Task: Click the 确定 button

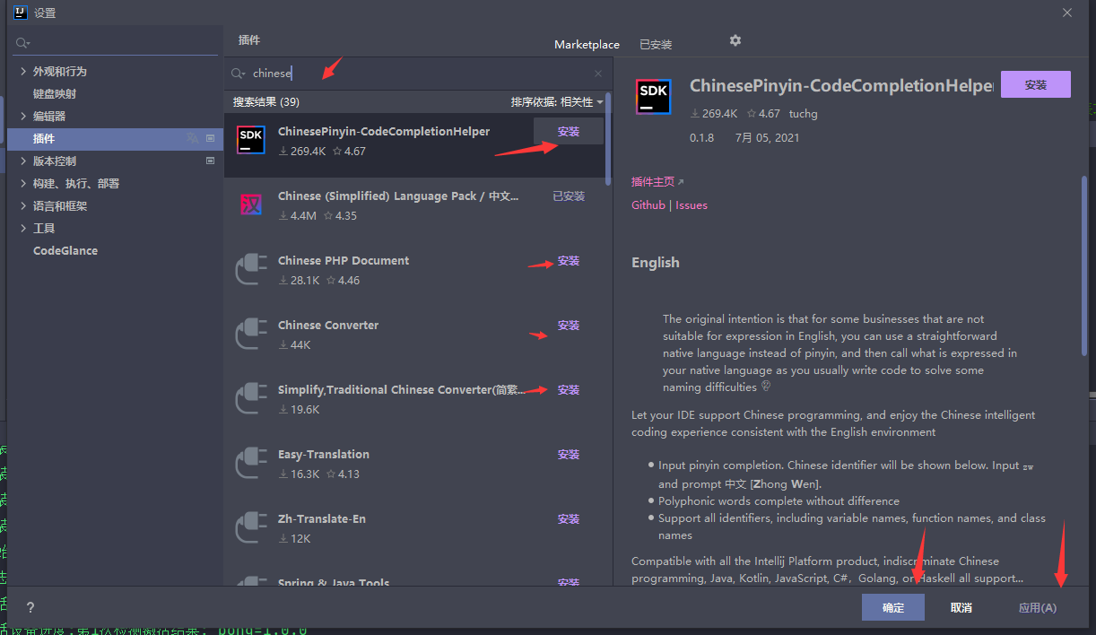Action: (x=892, y=607)
